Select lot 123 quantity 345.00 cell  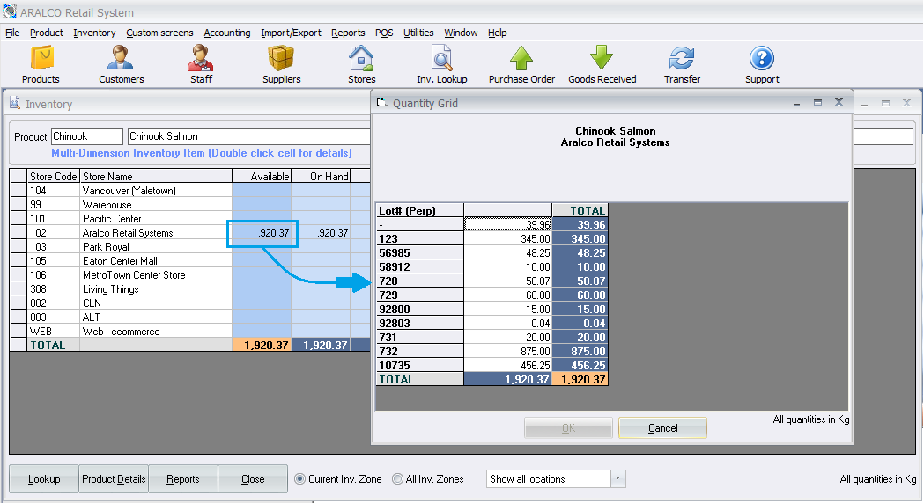click(x=508, y=239)
